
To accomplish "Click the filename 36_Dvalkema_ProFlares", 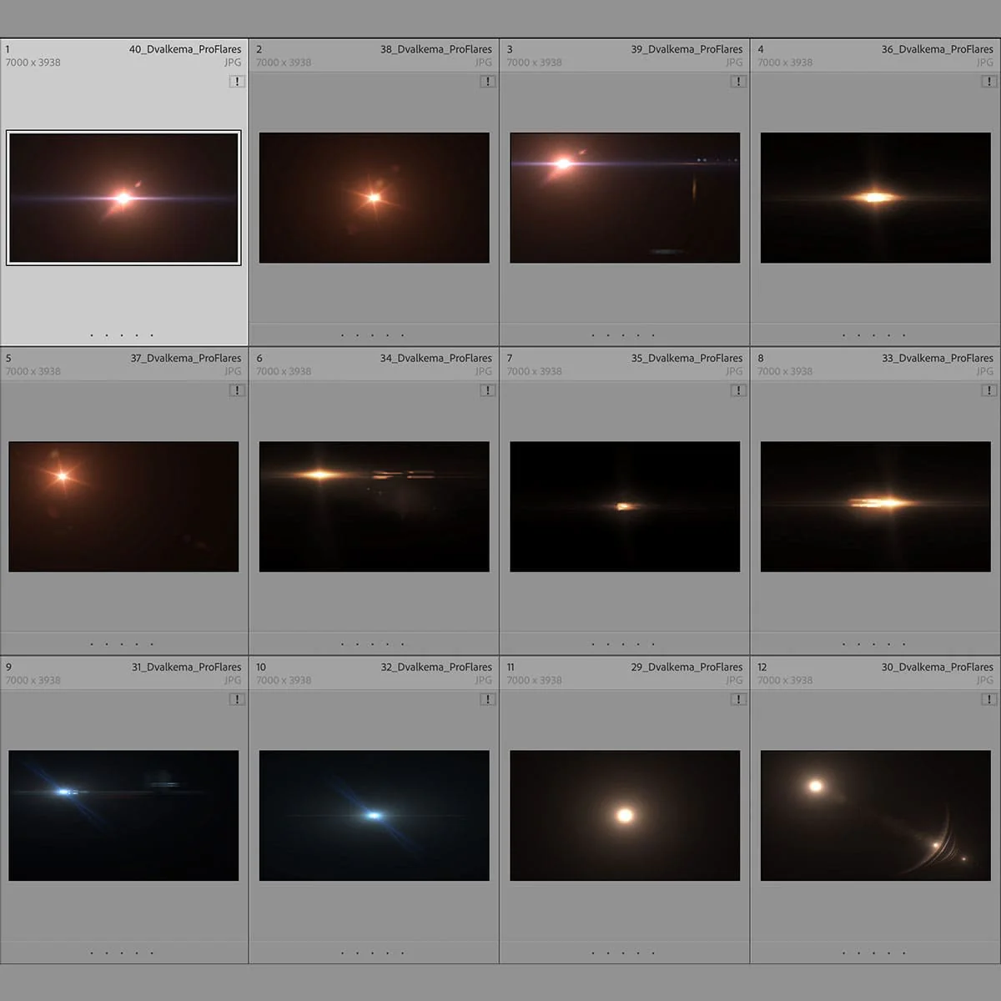I will pos(938,49).
